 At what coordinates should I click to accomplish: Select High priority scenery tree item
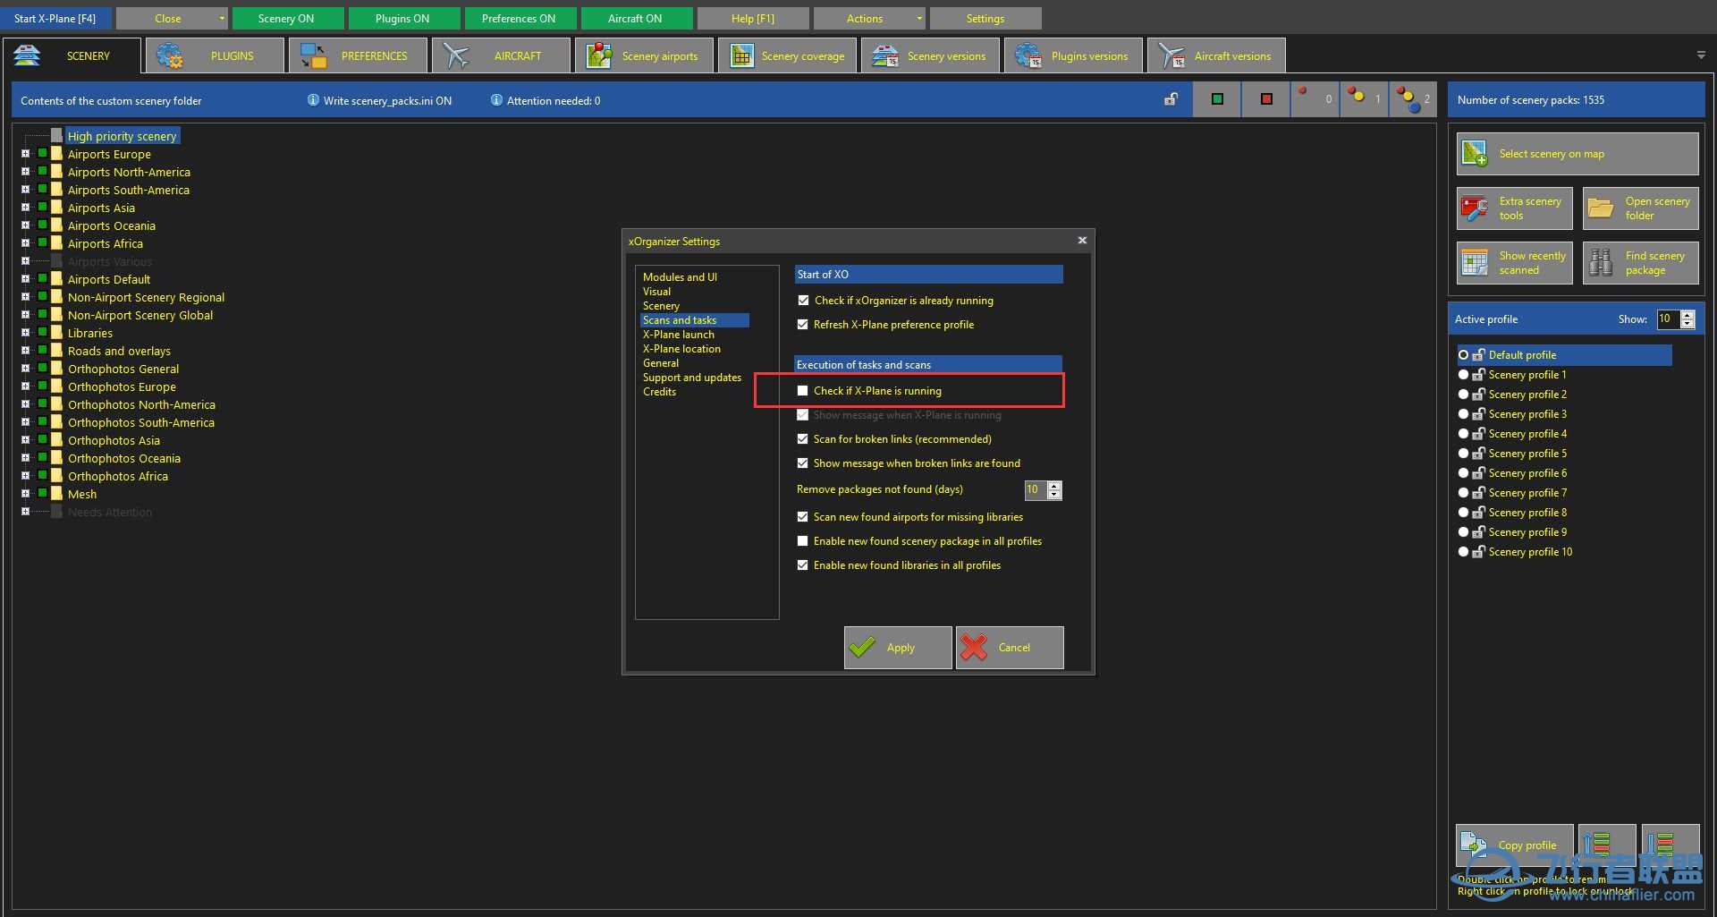coord(122,136)
